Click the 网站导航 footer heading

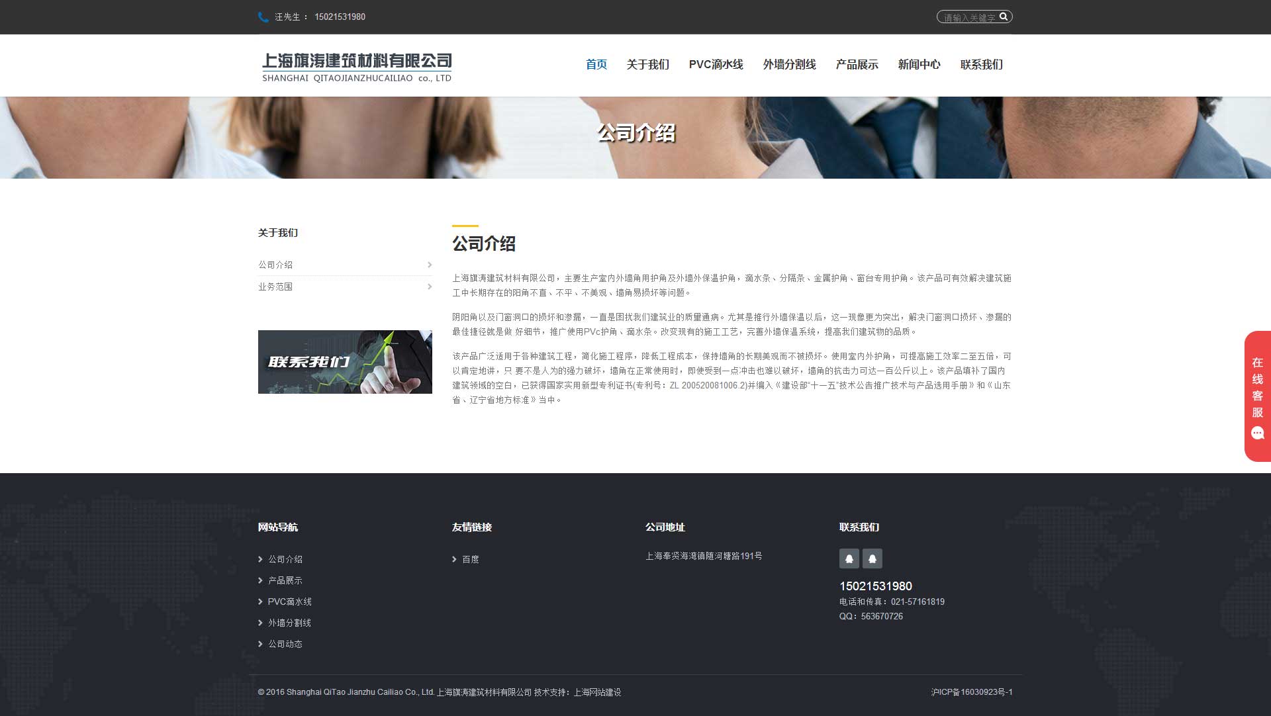click(x=278, y=527)
